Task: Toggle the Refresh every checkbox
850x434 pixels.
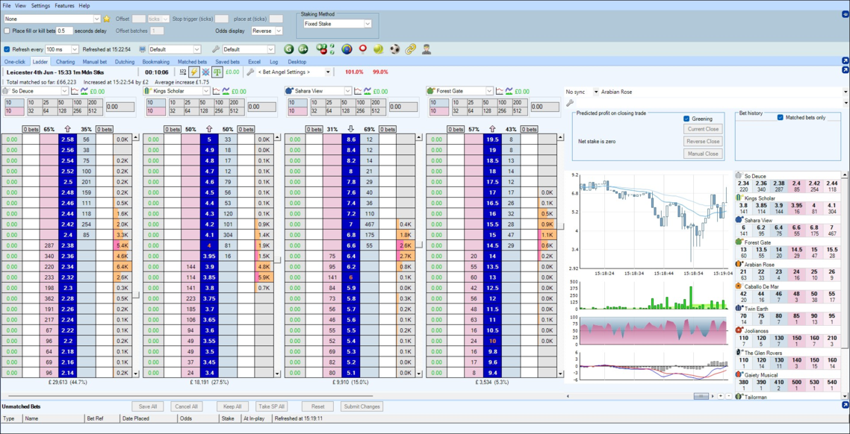Action: coord(7,49)
